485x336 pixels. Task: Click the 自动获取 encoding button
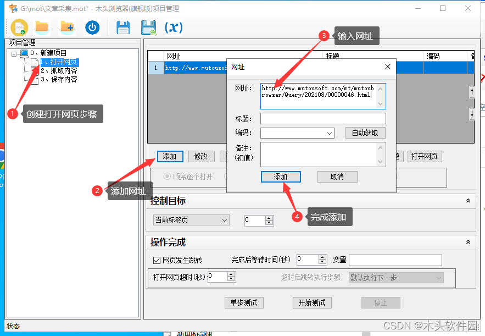[x=365, y=133]
